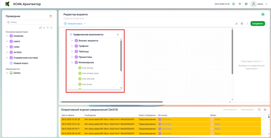The height and width of the screenshot is (138, 271).
Task: Tick the select-all checkbox in journal header
Action: point(264,115)
